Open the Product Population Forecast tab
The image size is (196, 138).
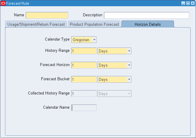(94, 24)
